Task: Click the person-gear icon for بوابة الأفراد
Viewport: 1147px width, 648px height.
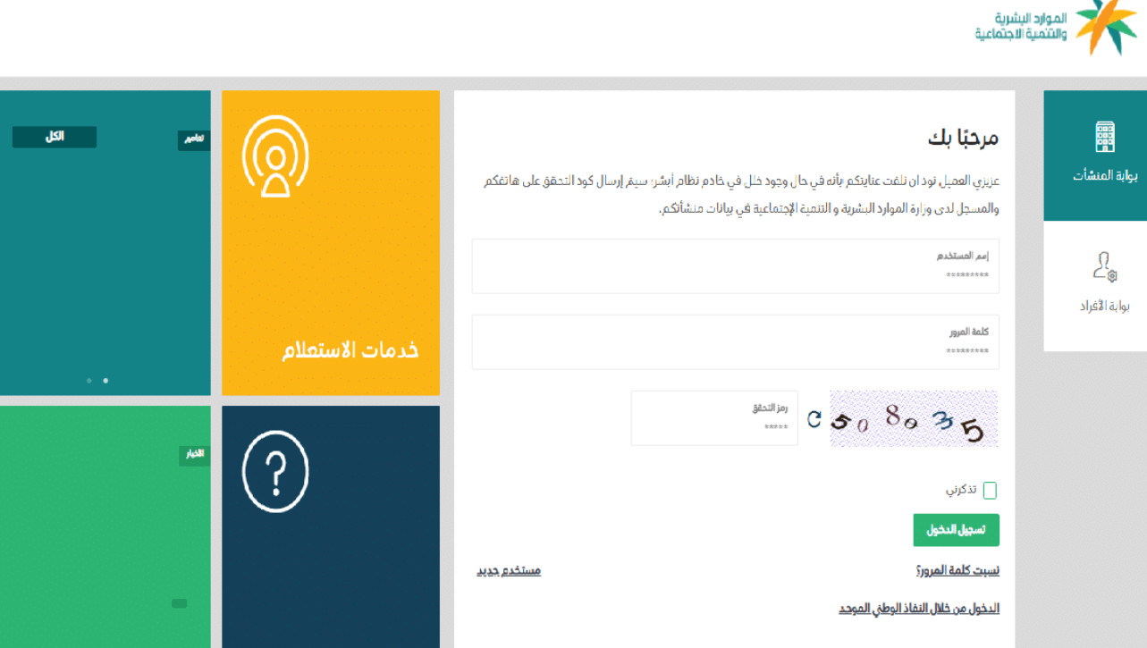Action: [1105, 267]
